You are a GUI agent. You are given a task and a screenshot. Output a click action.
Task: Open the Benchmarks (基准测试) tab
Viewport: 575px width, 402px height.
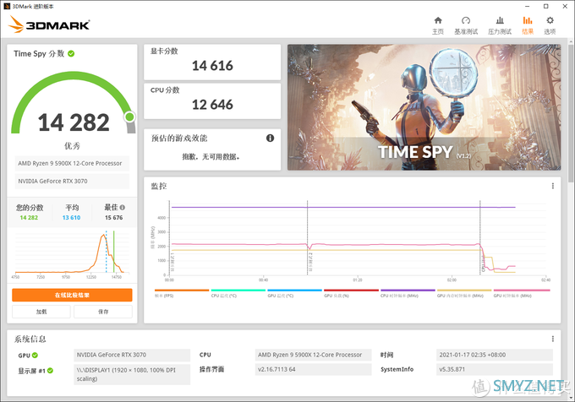click(x=466, y=25)
